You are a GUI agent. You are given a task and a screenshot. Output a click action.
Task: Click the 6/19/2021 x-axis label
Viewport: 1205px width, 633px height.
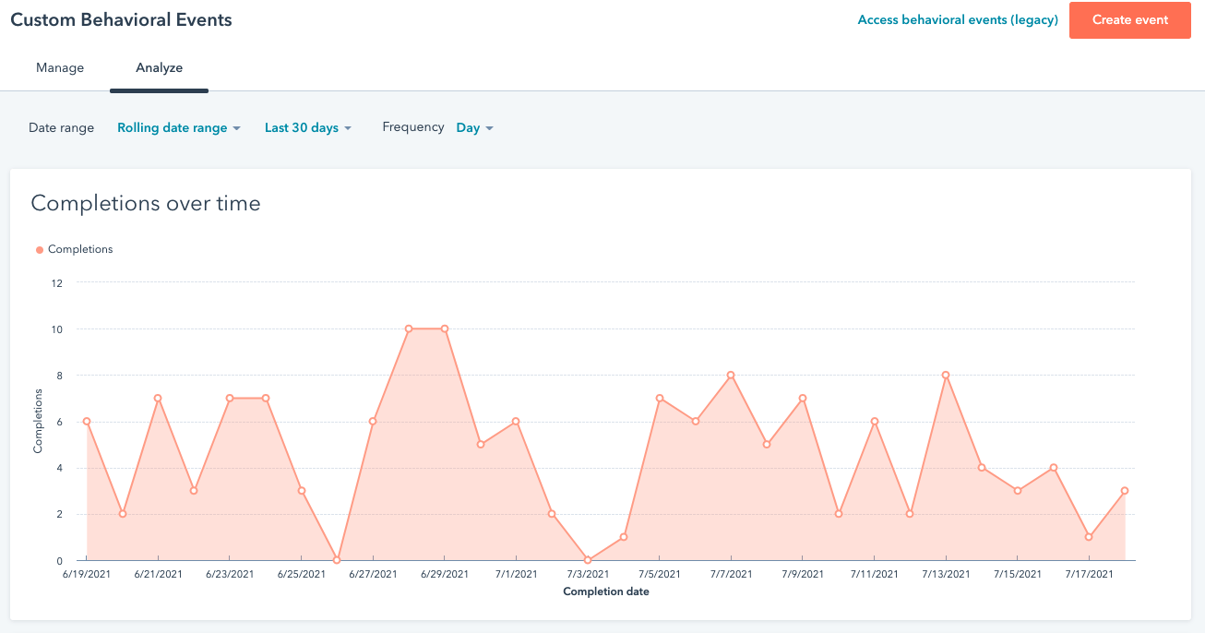pyautogui.click(x=87, y=573)
